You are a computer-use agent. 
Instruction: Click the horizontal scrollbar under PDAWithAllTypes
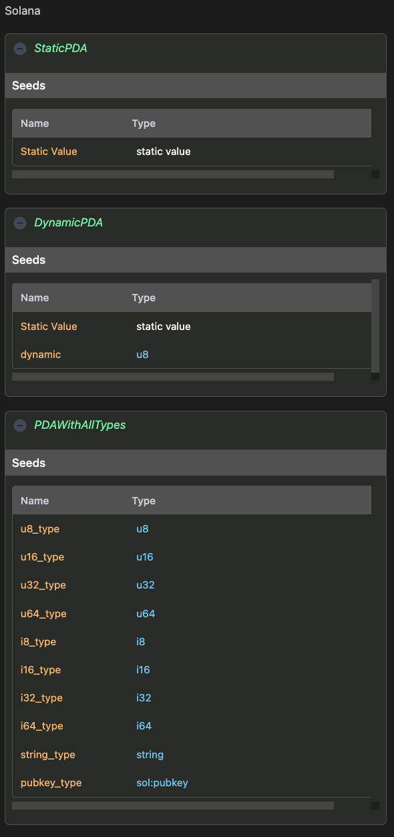(172, 805)
